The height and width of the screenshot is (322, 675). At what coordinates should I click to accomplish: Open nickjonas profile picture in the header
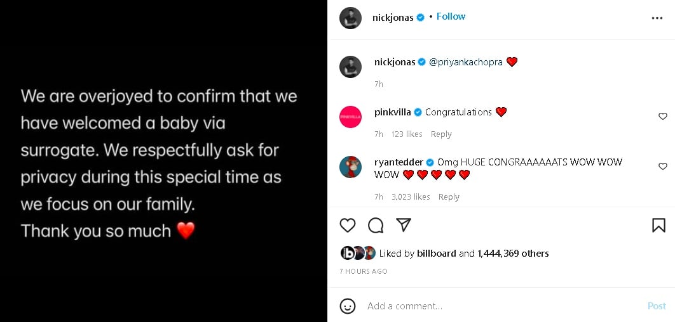(x=350, y=18)
